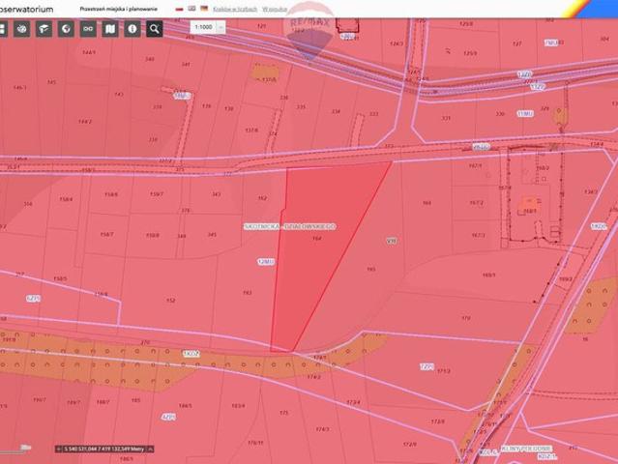618x464 pixels.
Task: Expand the 1:1000 scale dropdown arrow
Action: tap(221, 28)
